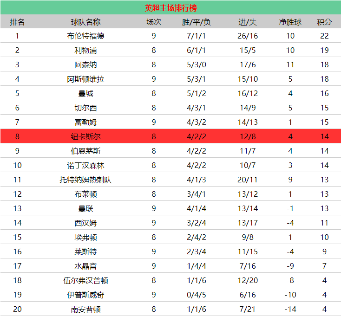Click the highlighted 纽卡斯尔 team name
This screenshot has height=316, width=341.
coord(85,136)
